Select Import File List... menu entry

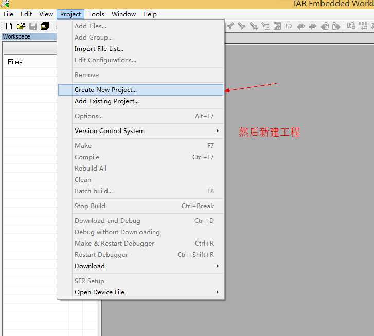coord(140,49)
